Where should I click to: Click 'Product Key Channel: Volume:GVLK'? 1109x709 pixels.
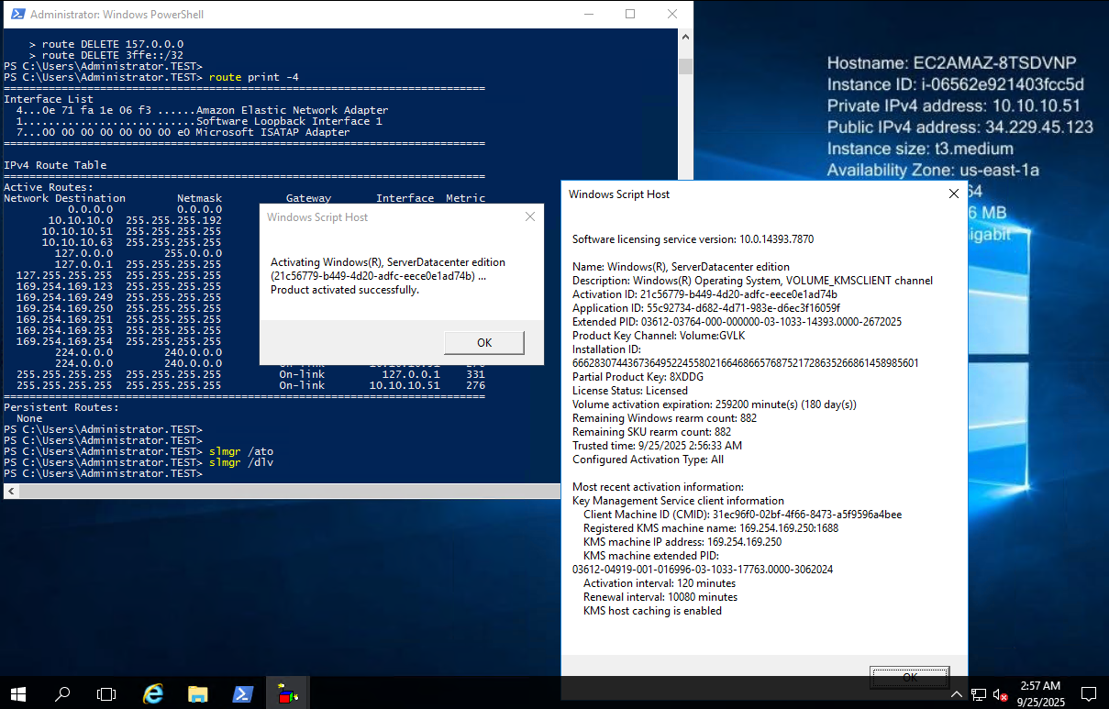coord(659,336)
